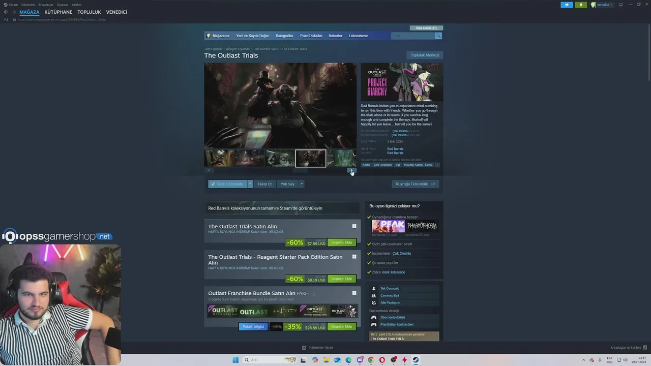This screenshot has width=651, height=366.
Task: Open the Görünüm menu
Action: click(x=28, y=5)
